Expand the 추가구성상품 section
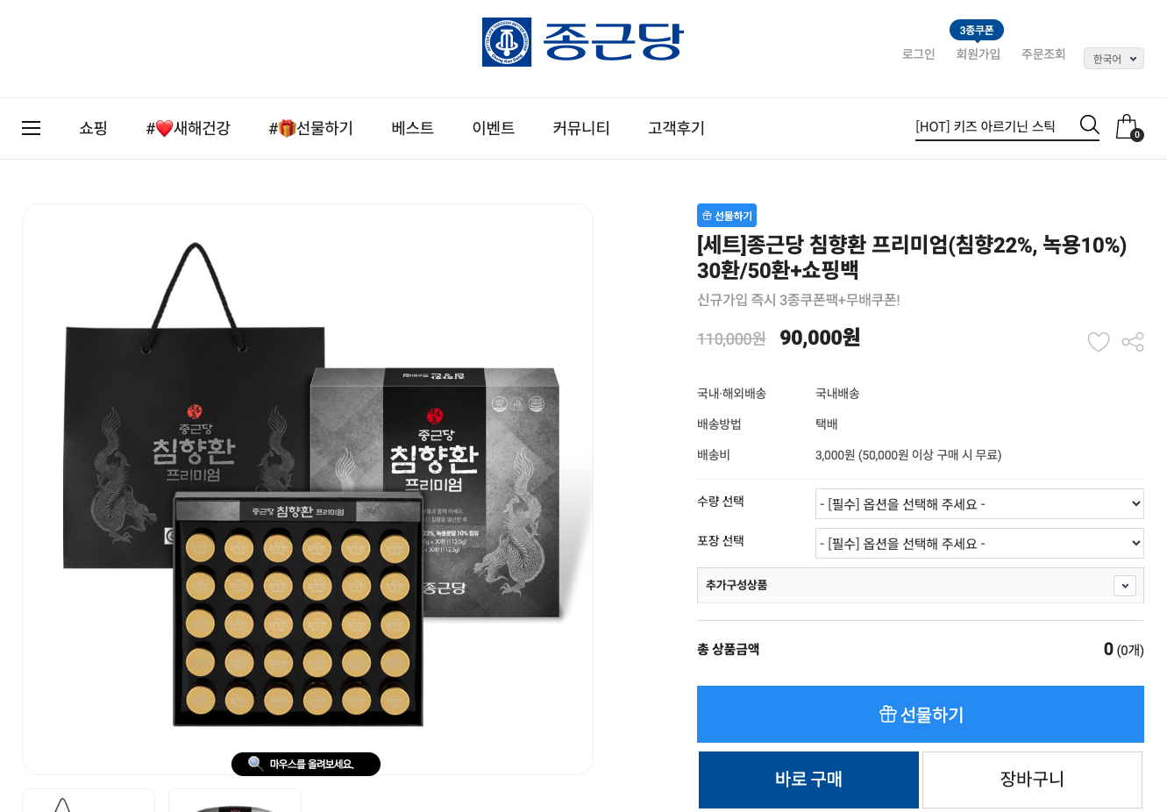Viewport: 1167px width, 812px height. point(921,585)
